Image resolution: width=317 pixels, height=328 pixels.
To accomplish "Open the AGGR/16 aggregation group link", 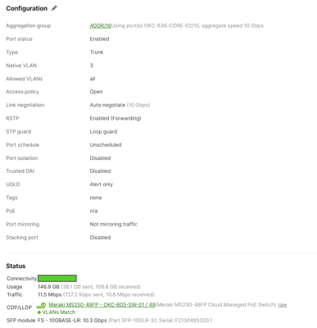I will coord(100,25).
